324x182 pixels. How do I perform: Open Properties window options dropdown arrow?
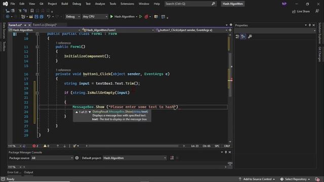tap(306, 25)
